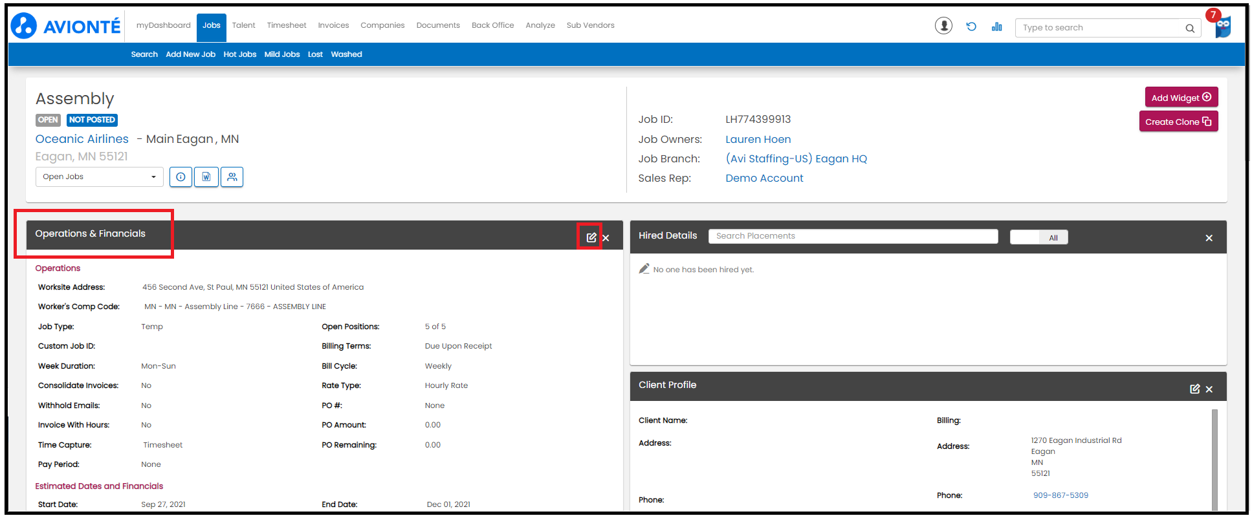Choose Add New Job
The height and width of the screenshot is (518, 1252).
pos(191,54)
